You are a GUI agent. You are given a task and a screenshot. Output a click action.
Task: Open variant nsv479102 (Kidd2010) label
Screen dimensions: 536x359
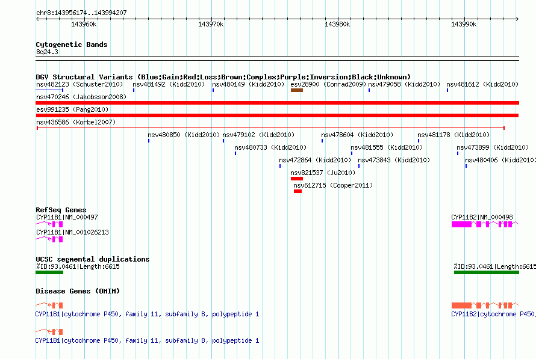pyautogui.click(x=258, y=135)
